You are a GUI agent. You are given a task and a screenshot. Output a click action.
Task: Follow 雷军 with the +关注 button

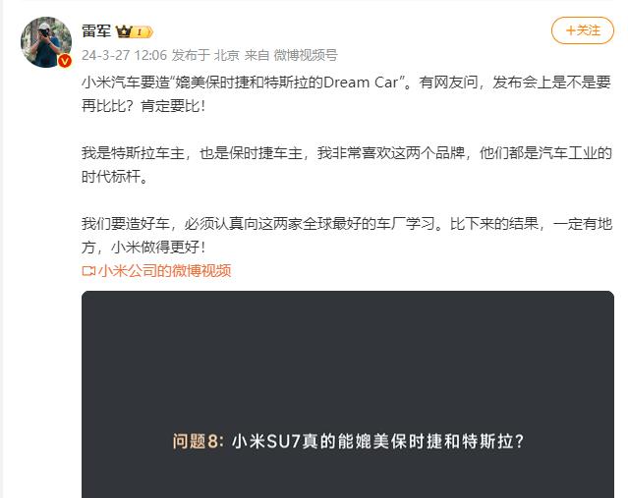pos(583,30)
